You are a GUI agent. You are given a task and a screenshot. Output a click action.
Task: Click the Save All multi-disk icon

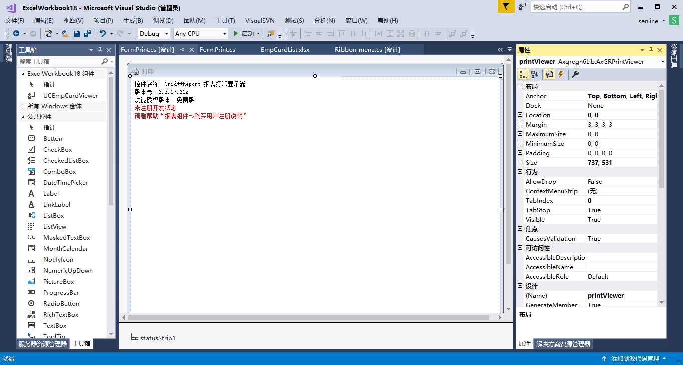click(x=88, y=33)
